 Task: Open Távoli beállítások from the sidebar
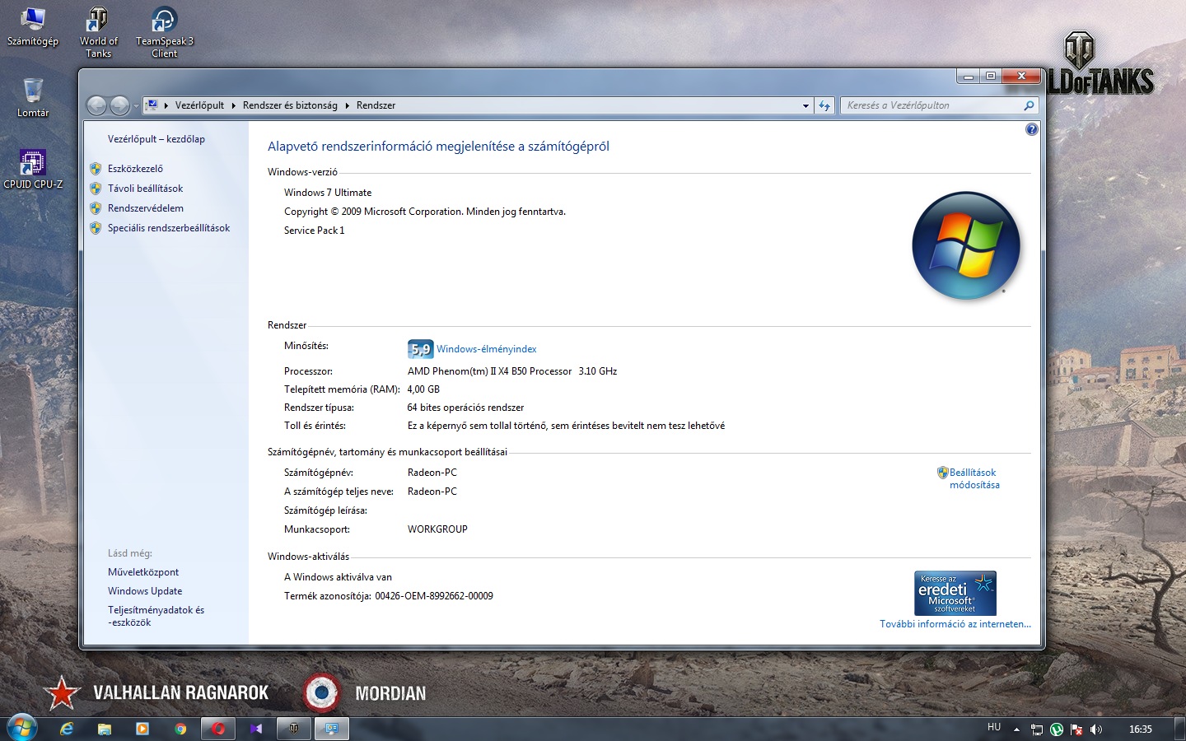[145, 189]
